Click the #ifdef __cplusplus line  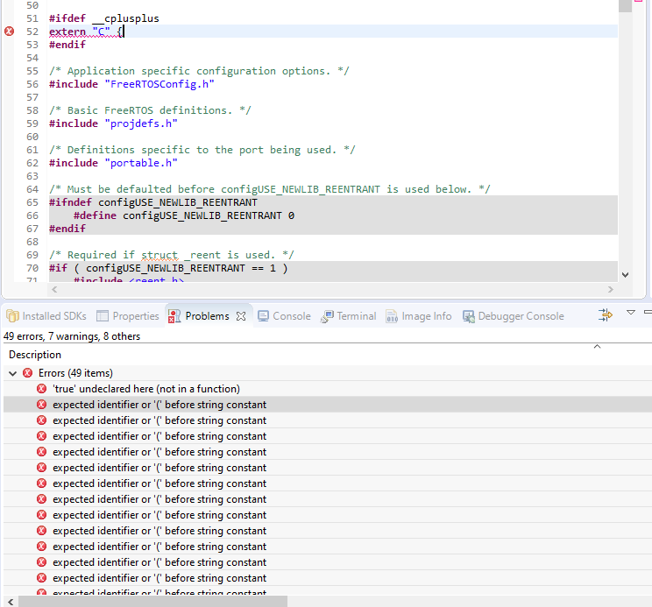(x=104, y=18)
